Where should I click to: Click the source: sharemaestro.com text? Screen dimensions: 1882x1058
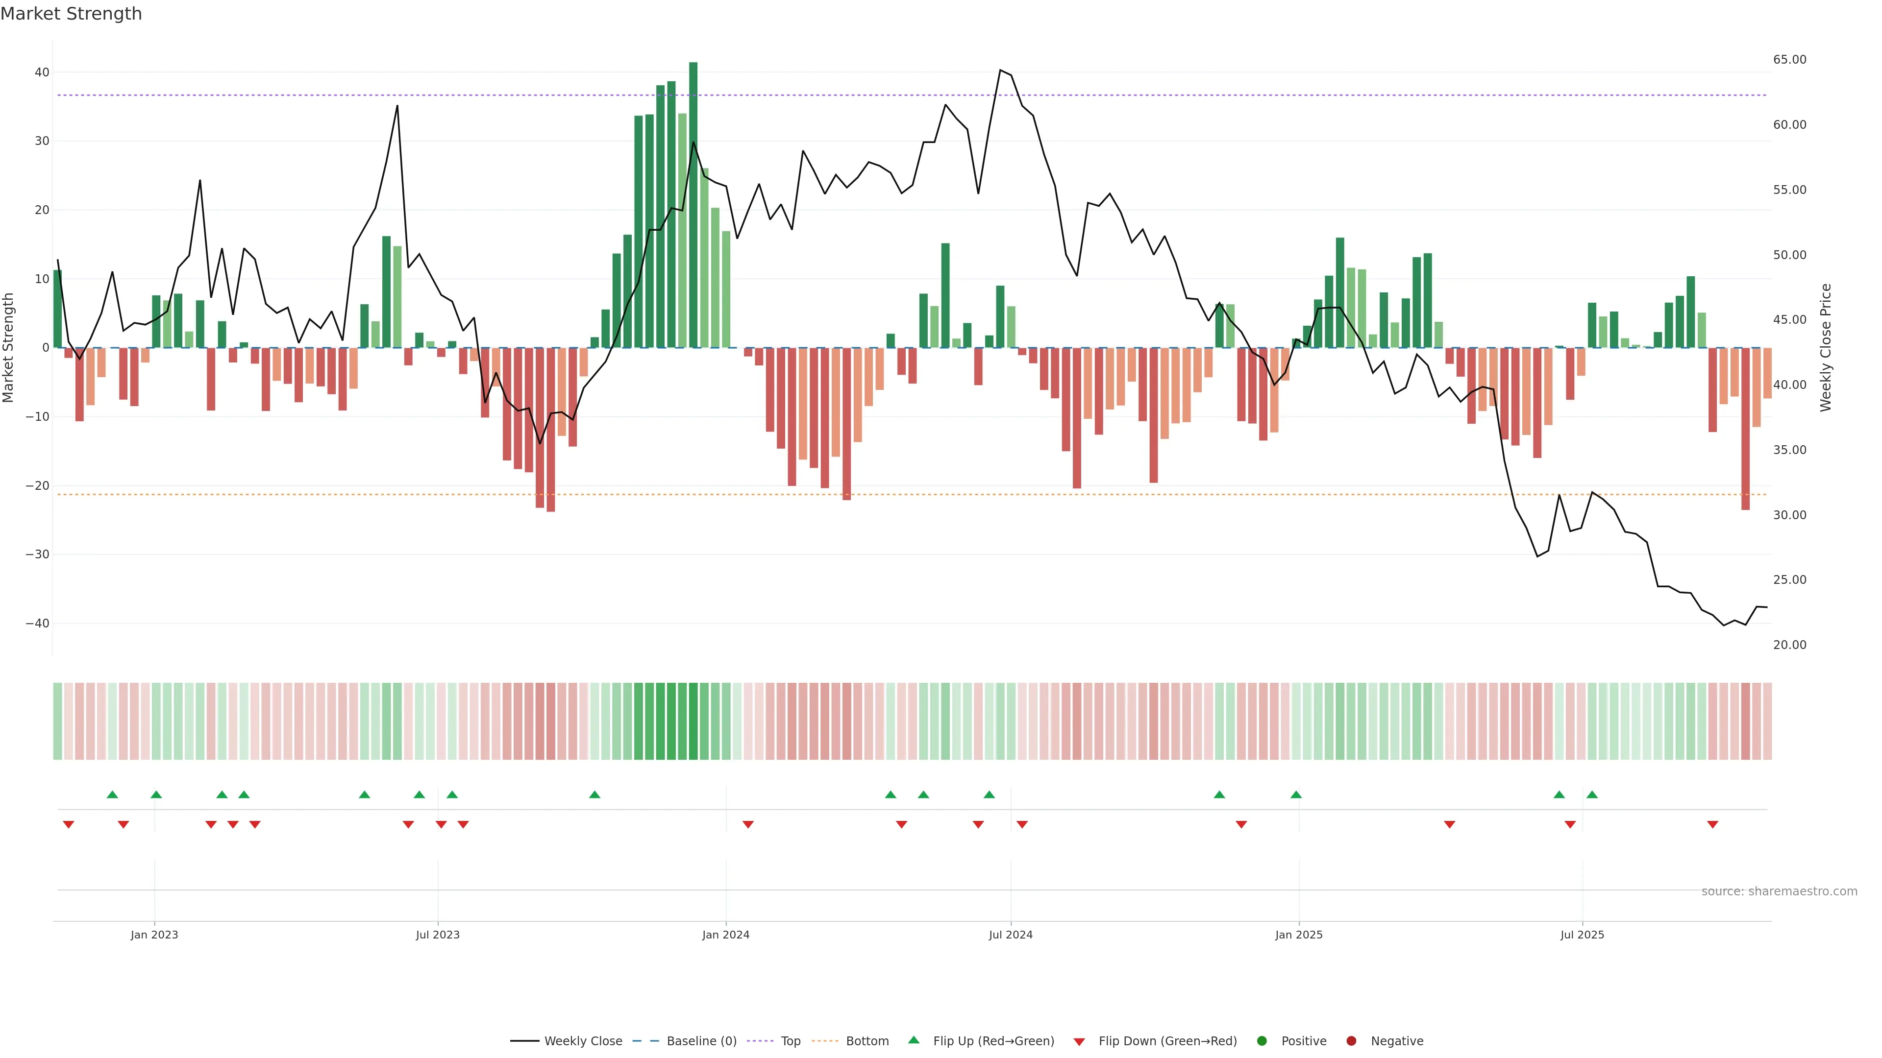coord(1779,891)
